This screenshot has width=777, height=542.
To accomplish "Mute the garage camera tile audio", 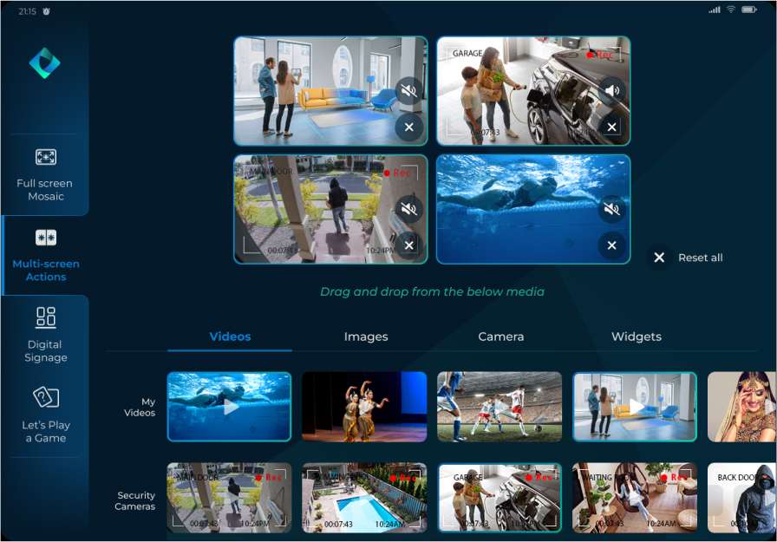I will (612, 91).
